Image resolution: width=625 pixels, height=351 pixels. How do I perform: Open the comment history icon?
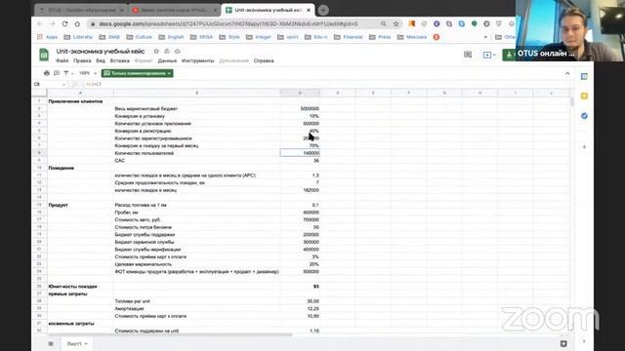click(x=468, y=55)
